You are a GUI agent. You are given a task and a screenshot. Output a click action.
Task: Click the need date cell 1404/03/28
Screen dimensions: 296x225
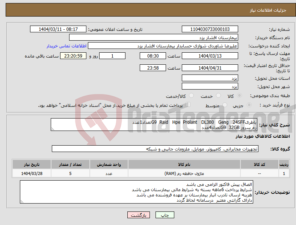click(32, 173)
